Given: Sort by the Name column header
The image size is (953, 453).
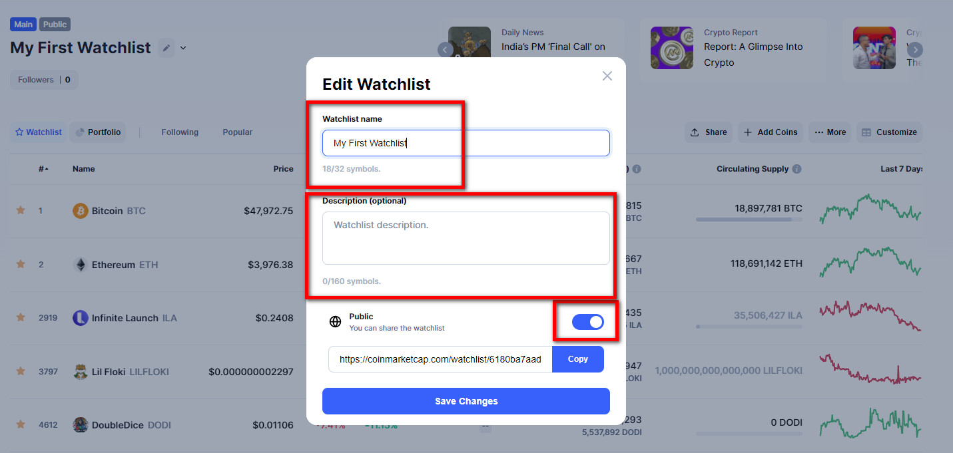Looking at the screenshot, I should pos(84,169).
